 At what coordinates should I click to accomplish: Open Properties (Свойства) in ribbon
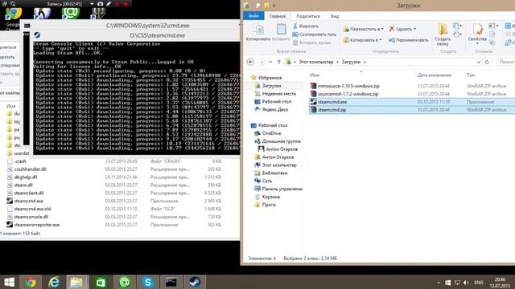pyautogui.click(x=477, y=35)
